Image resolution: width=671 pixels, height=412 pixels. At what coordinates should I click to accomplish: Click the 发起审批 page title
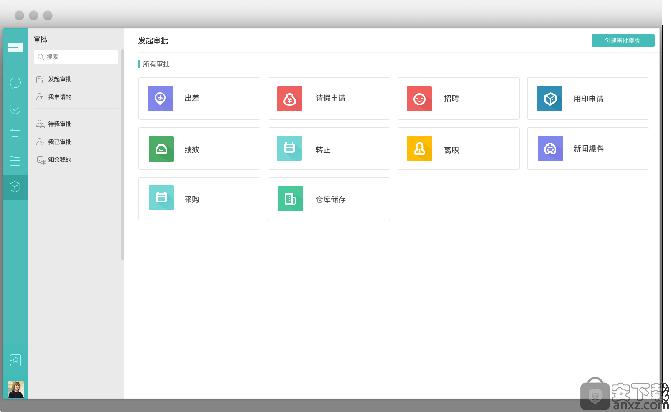153,40
